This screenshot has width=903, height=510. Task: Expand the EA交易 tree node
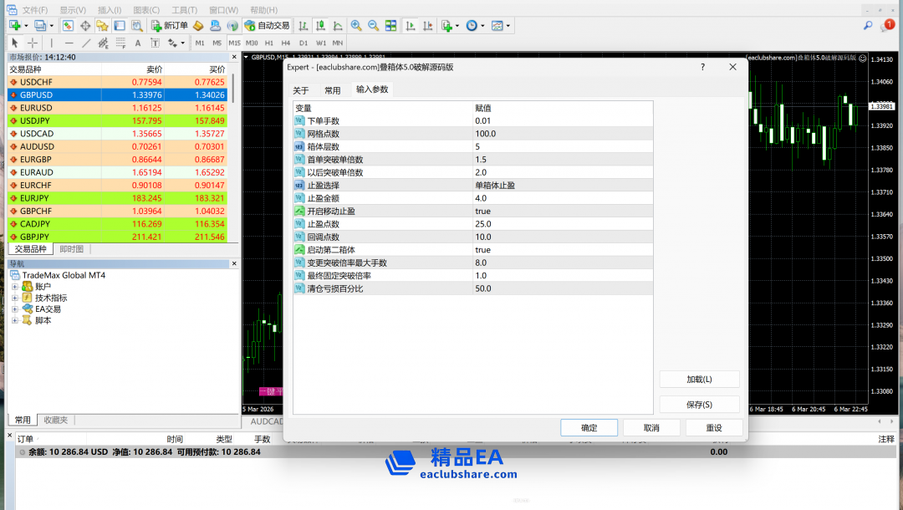14,309
